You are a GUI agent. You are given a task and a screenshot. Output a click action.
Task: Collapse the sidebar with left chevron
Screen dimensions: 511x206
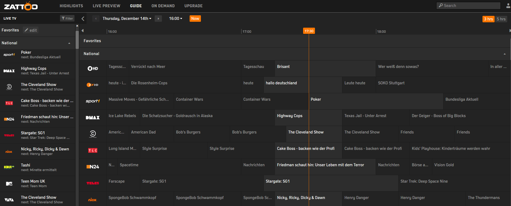[x=83, y=19]
